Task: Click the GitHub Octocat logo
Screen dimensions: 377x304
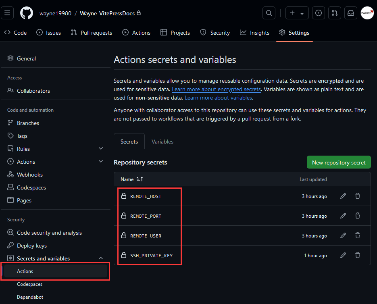Action: (27, 13)
